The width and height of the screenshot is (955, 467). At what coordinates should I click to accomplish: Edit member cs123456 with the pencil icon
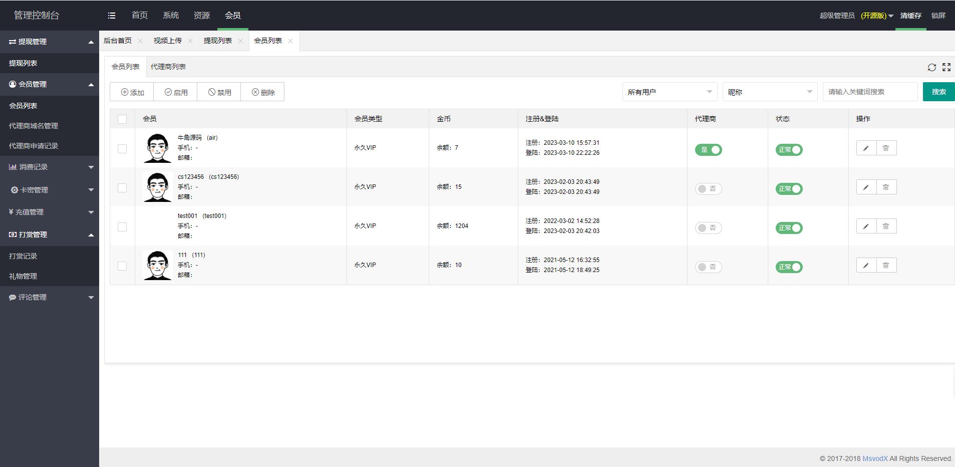[866, 187]
